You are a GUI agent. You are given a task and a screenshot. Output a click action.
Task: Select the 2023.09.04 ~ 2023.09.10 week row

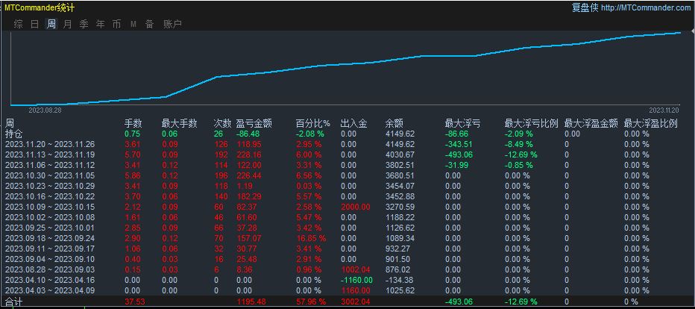click(x=347, y=259)
